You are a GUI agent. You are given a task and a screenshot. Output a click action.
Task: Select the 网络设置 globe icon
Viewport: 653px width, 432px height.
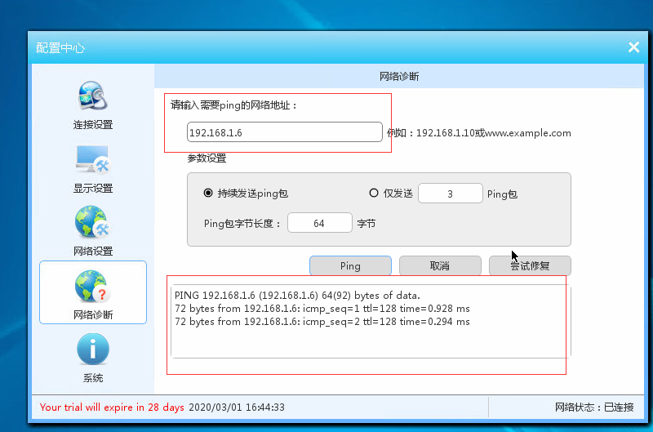92,223
